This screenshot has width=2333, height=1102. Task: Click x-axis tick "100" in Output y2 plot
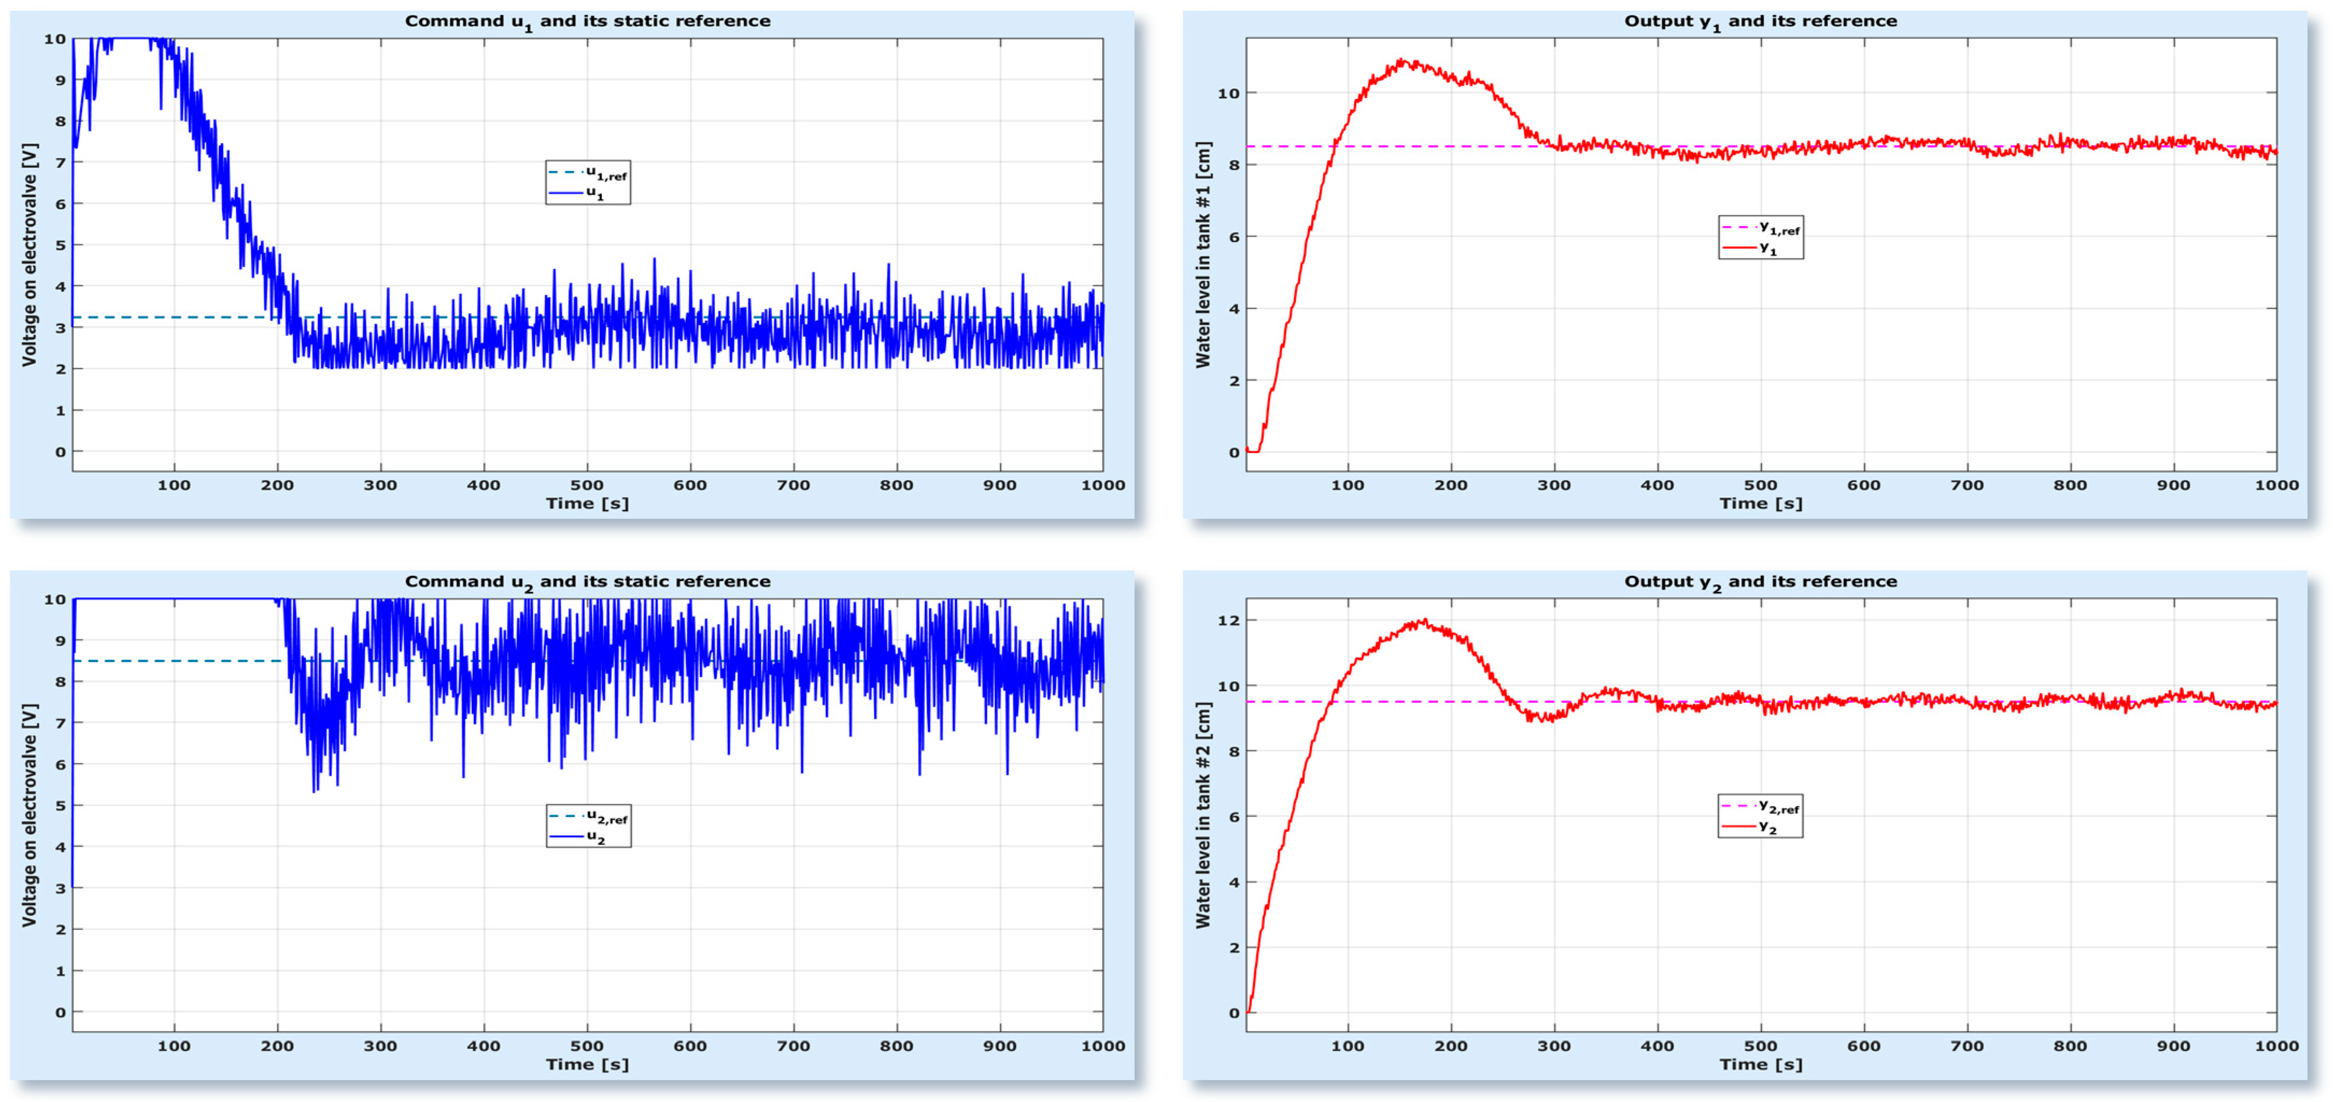click(x=1348, y=1046)
